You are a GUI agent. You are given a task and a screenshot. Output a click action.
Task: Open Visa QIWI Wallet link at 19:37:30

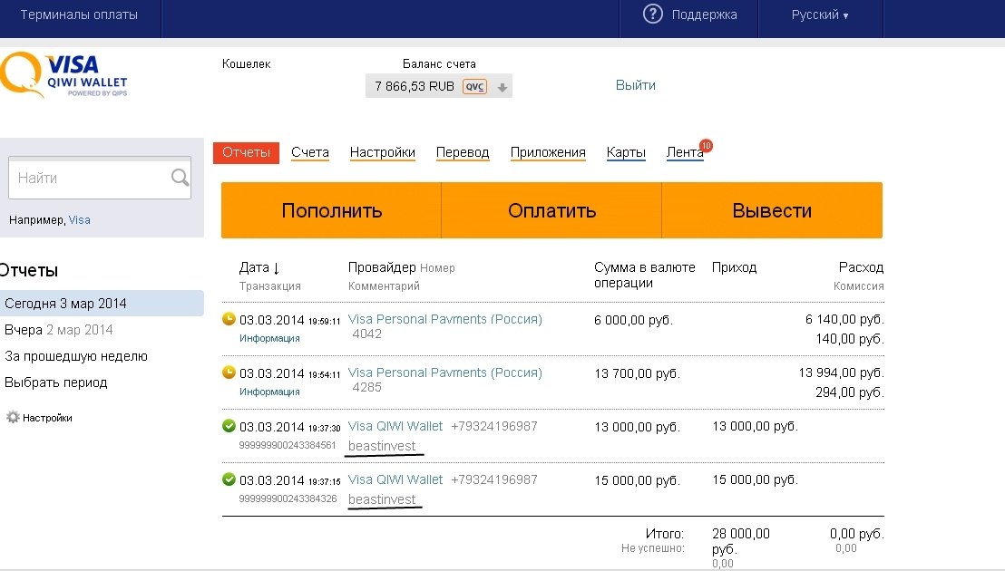coord(395,426)
